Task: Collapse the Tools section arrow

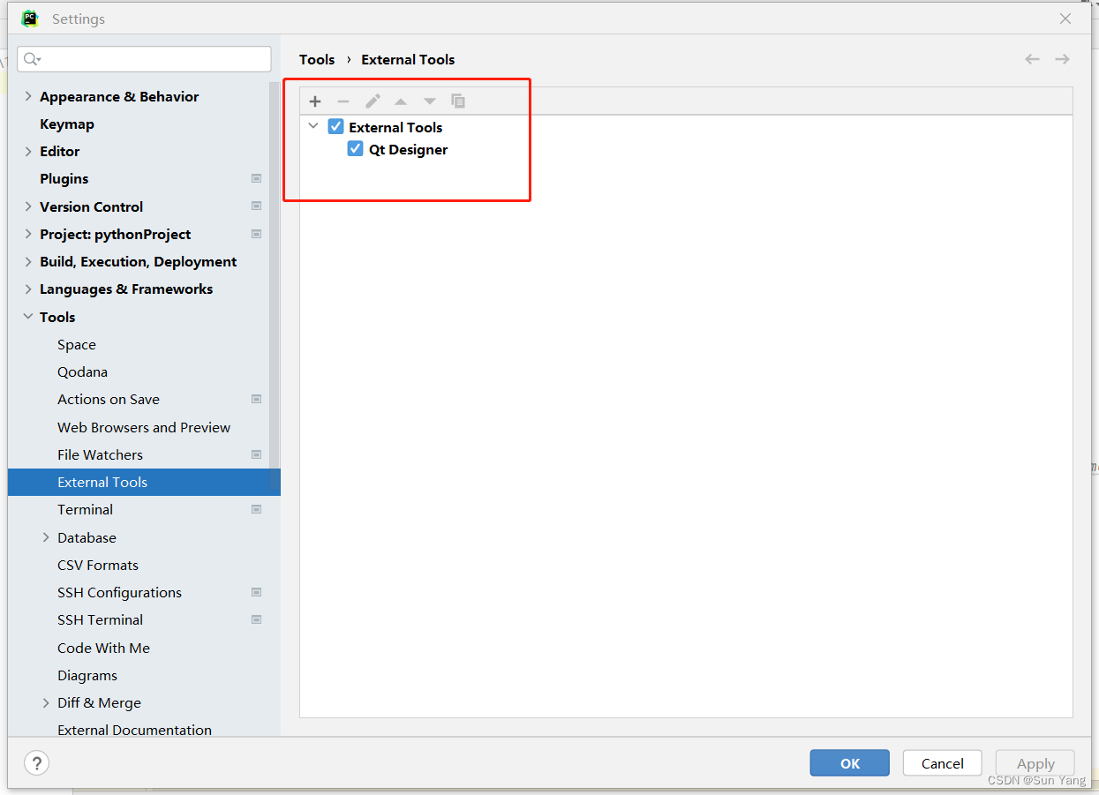Action: 28,317
